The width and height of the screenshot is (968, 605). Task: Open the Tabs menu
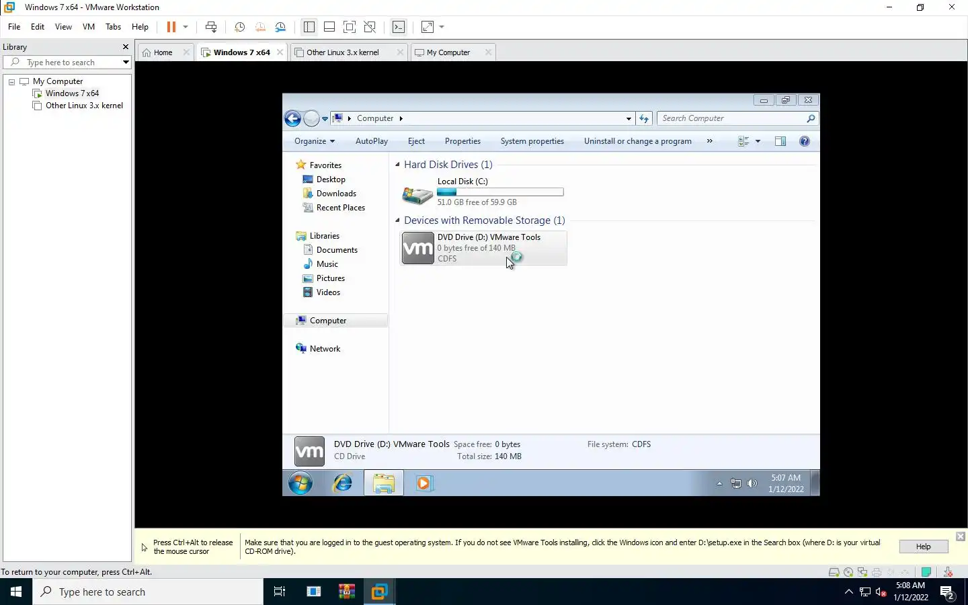pyautogui.click(x=113, y=27)
